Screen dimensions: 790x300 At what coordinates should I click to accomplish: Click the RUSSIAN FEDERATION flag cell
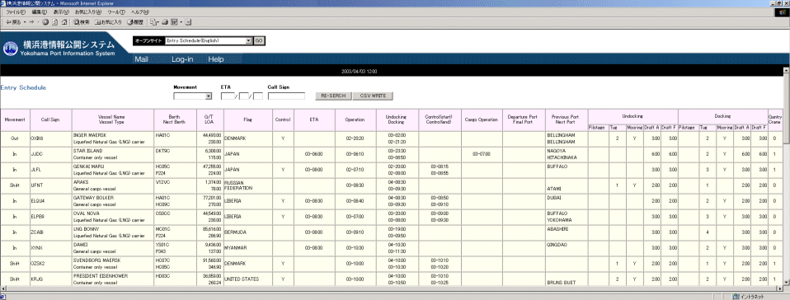click(x=248, y=185)
